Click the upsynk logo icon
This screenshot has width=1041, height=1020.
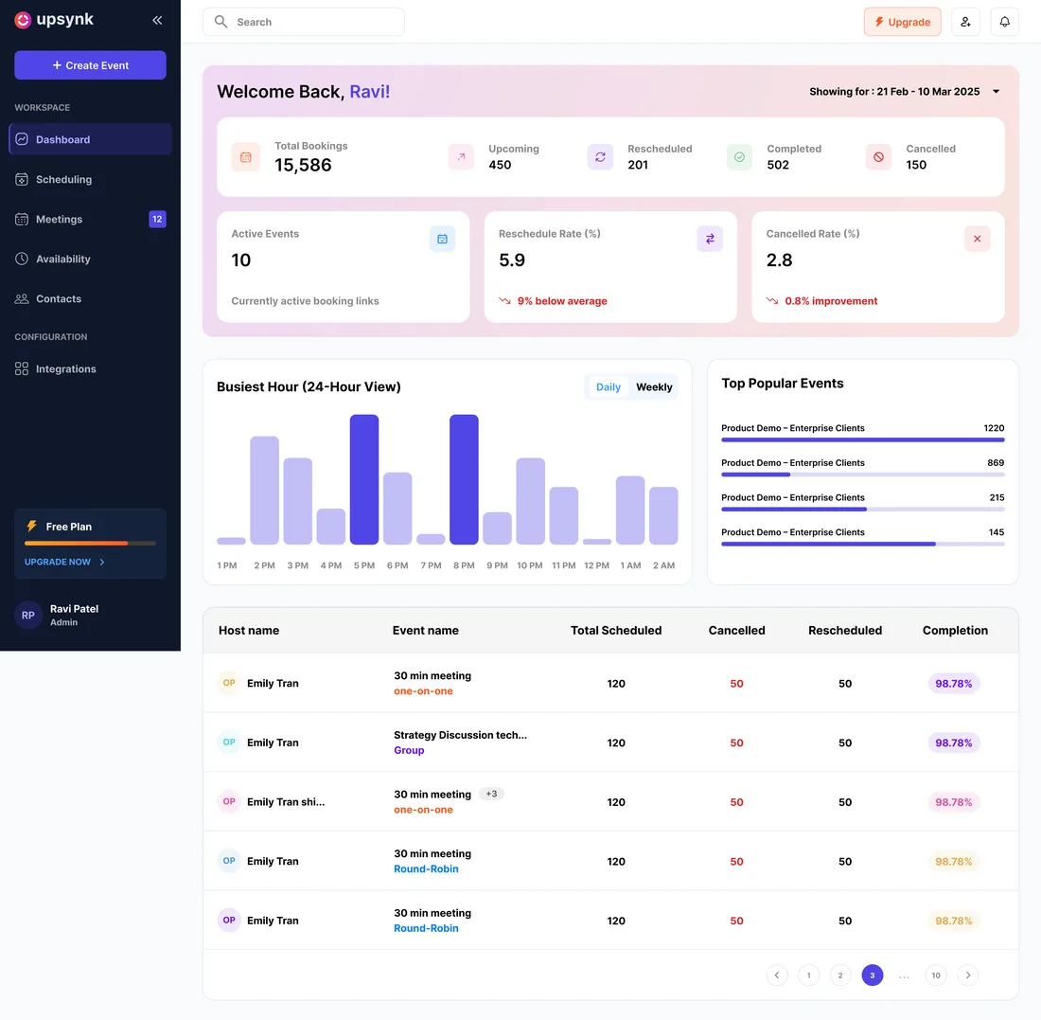coord(23,21)
